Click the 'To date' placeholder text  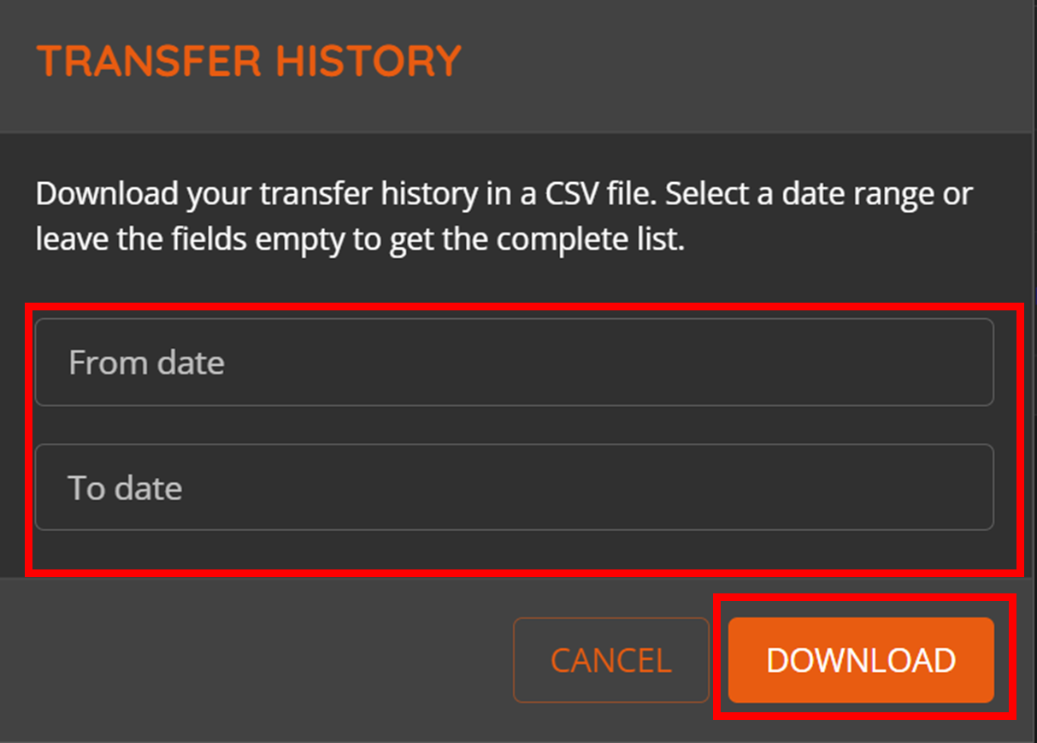[x=125, y=487]
